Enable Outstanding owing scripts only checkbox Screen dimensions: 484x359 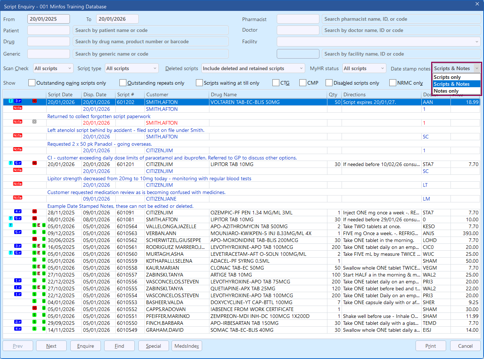coord(32,83)
